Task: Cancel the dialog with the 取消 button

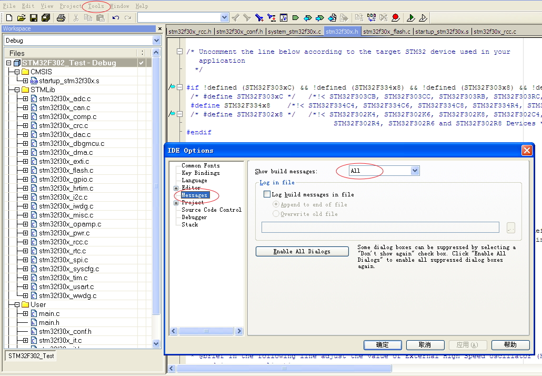Action: click(x=425, y=345)
